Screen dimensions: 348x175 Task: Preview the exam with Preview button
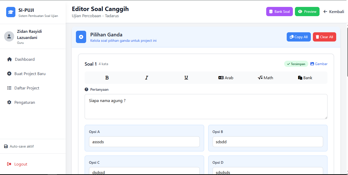pyautogui.click(x=307, y=12)
